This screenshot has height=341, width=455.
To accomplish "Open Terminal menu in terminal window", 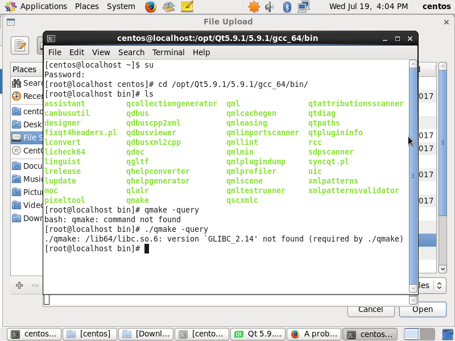I will (168, 52).
